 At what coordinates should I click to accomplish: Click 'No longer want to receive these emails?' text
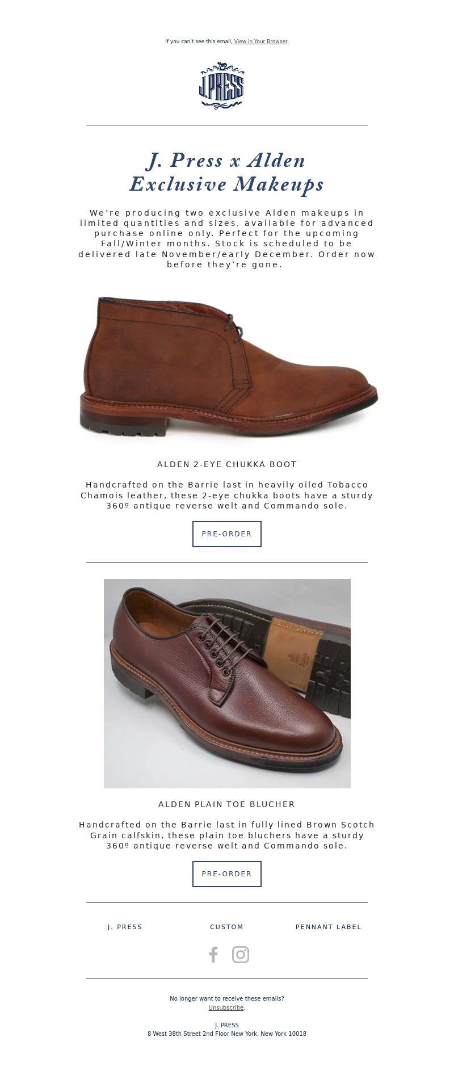tap(227, 998)
